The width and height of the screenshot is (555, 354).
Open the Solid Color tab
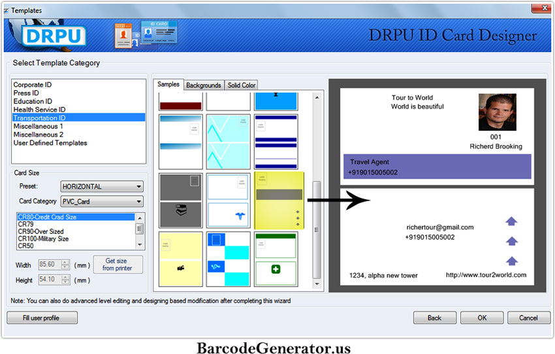point(242,86)
